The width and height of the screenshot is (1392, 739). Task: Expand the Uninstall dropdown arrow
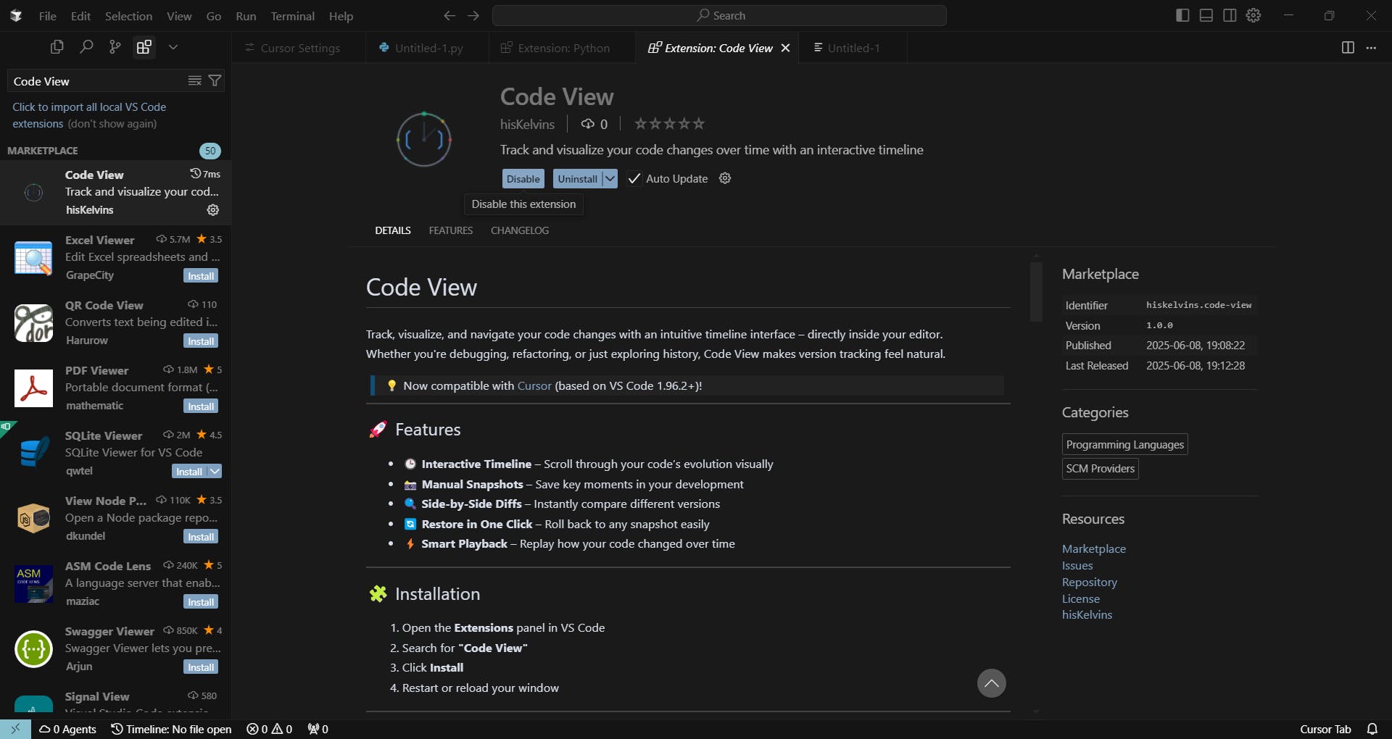[x=610, y=178]
